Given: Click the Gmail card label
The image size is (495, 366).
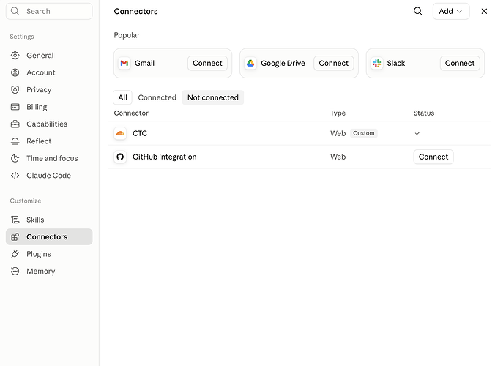Looking at the screenshot, I should click(144, 63).
